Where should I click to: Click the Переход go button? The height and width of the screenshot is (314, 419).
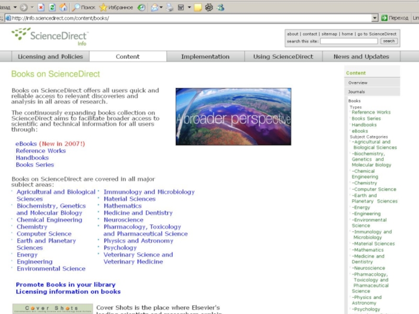(395, 18)
